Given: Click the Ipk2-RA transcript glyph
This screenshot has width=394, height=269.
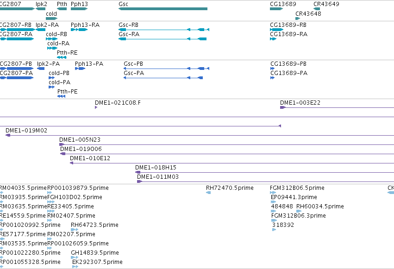Looking at the screenshot, I should tap(40, 30).
